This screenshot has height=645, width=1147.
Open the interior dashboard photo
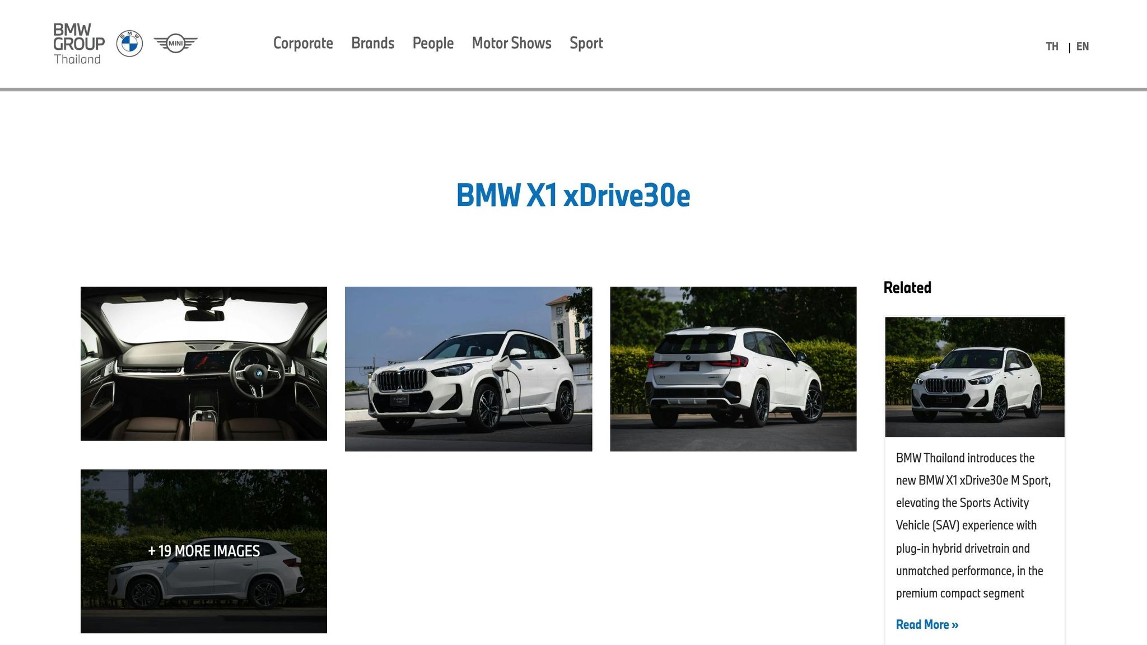click(204, 363)
